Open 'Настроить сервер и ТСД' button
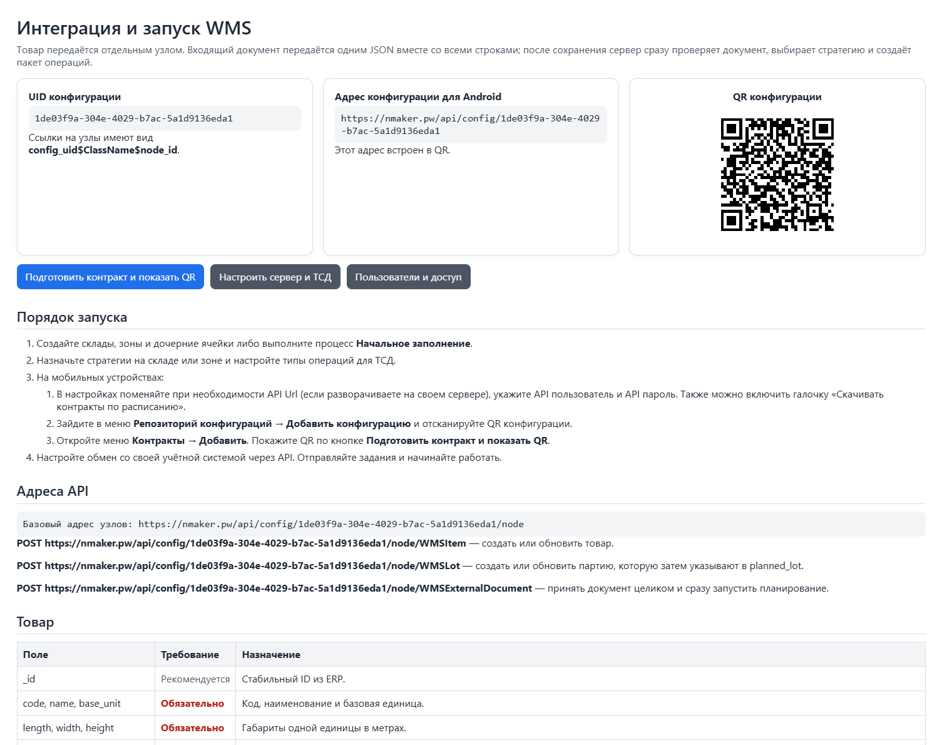This screenshot has height=745, width=932. tap(275, 277)
